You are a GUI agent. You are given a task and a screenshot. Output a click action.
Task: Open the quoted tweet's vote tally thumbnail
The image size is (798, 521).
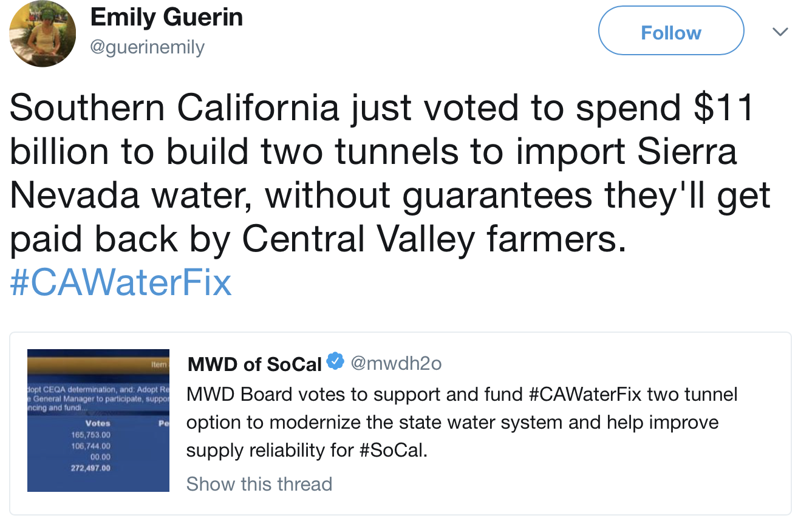point(98,420)
